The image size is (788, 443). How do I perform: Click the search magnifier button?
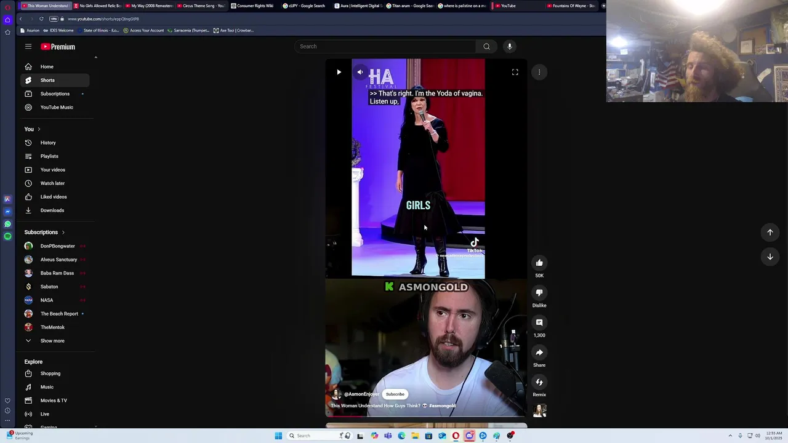pyautogui.click(x=486, y=46)
